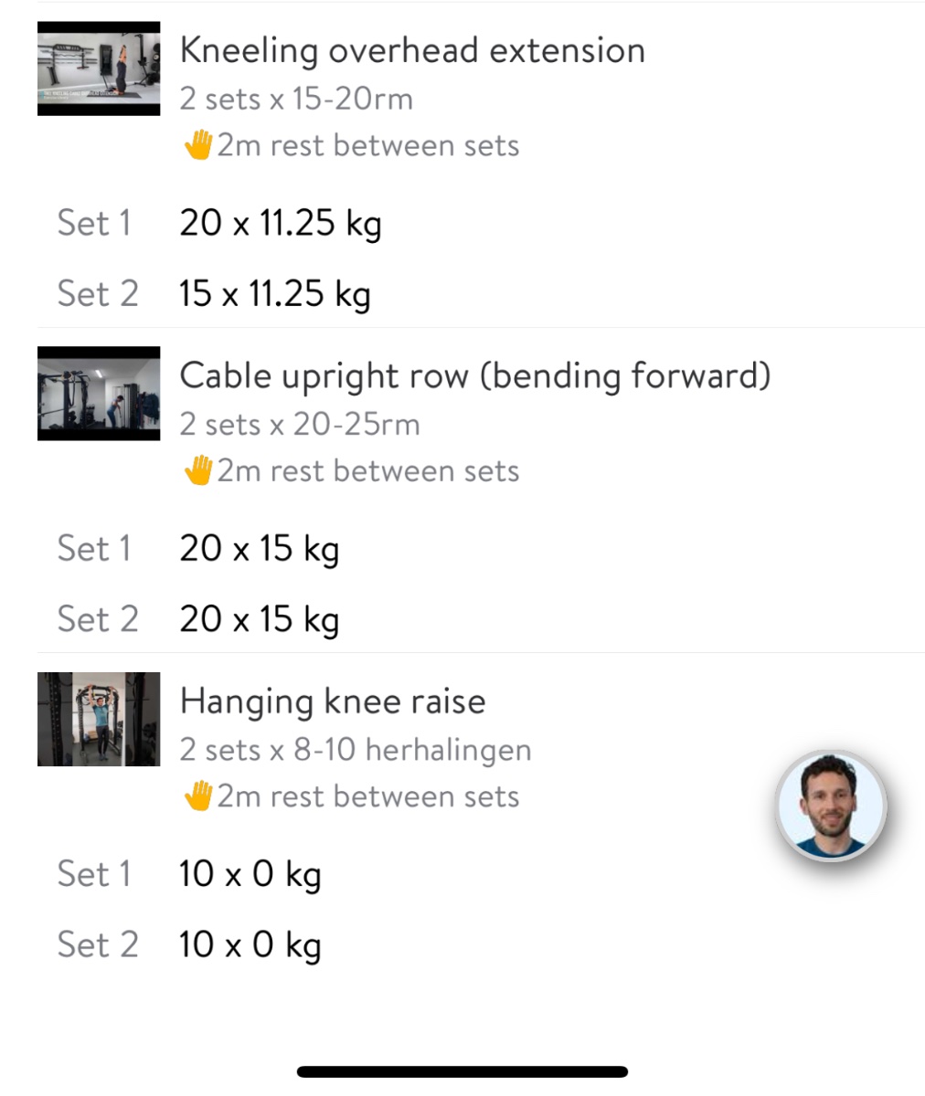
Task: Tap the rest hand icon under Kneeling extension
Action: (x=197, y=146)
